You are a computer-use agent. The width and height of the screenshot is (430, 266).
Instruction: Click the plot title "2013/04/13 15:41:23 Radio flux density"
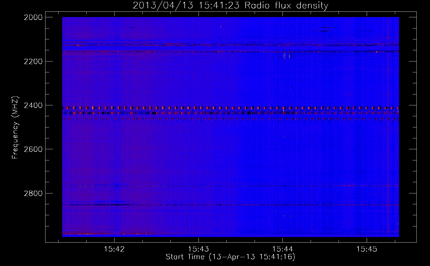231,6
